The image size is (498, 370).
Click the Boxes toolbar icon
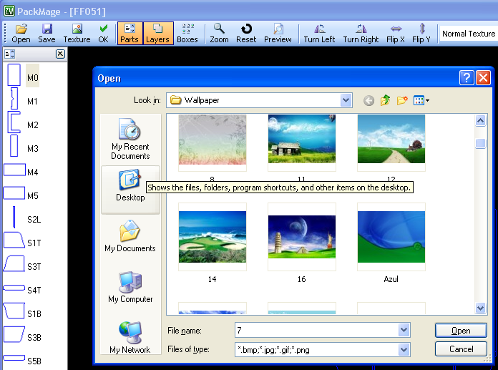[187, 34]
